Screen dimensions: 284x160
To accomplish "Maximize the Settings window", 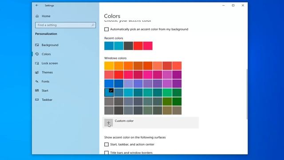I will pyautogui.click(x=233, y=5).
